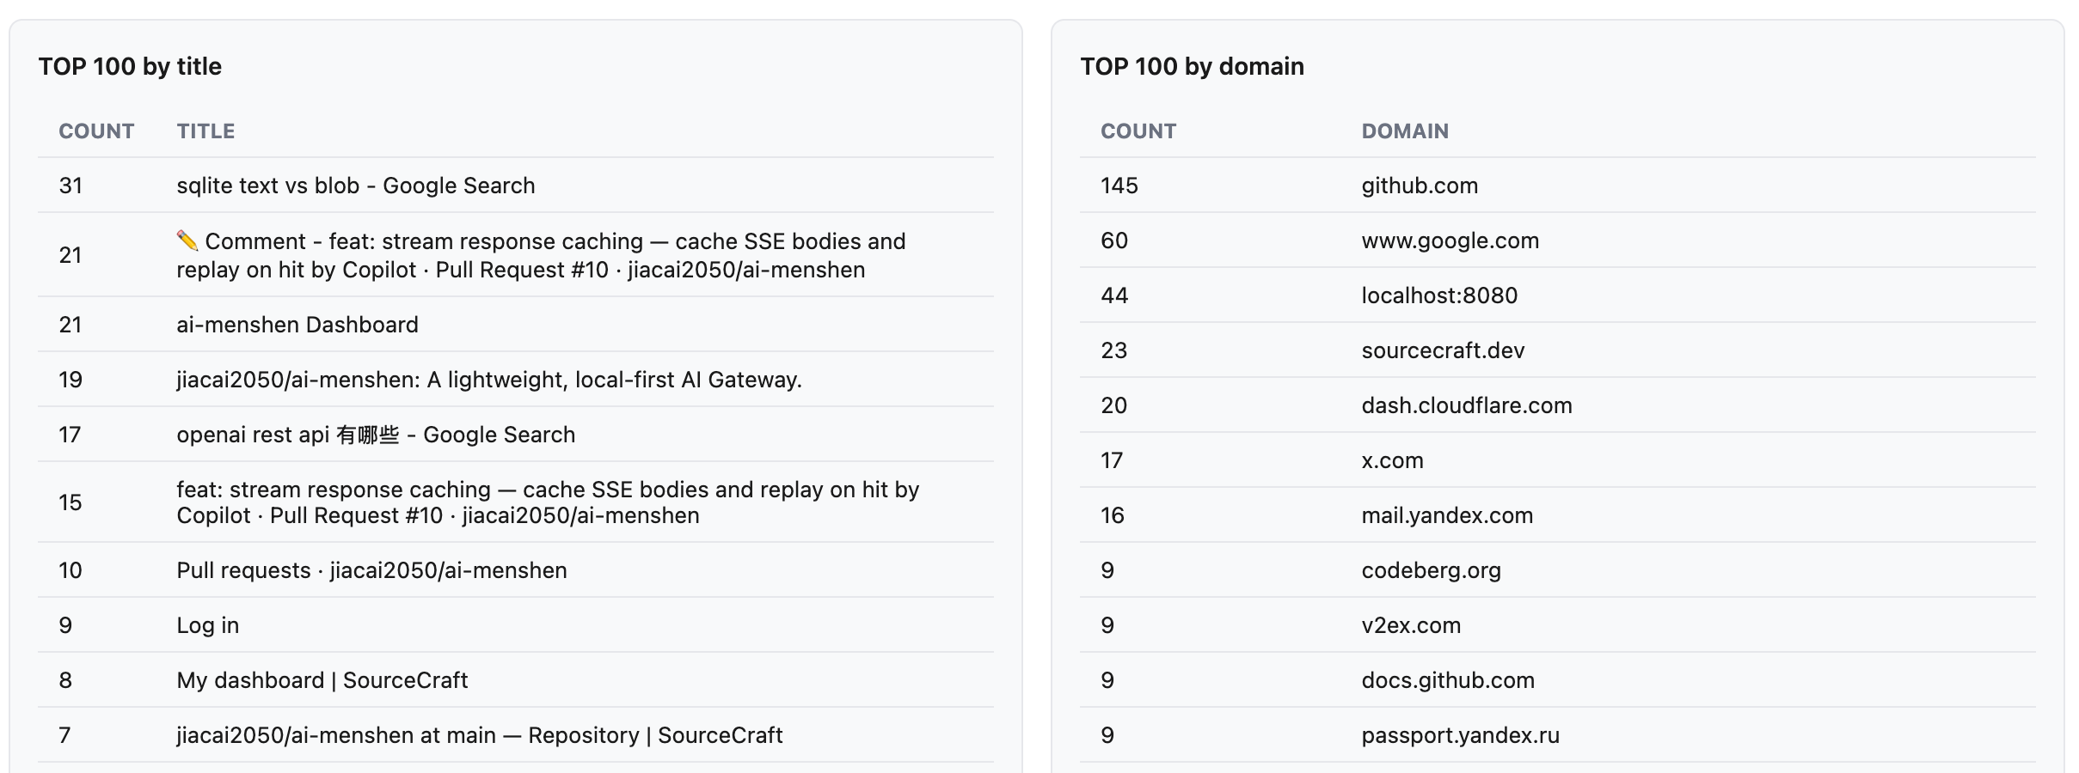Select the "A lightweight, local-first AI Gateway" title
The image size is (2079, 773).
click(x=489, y=380)
